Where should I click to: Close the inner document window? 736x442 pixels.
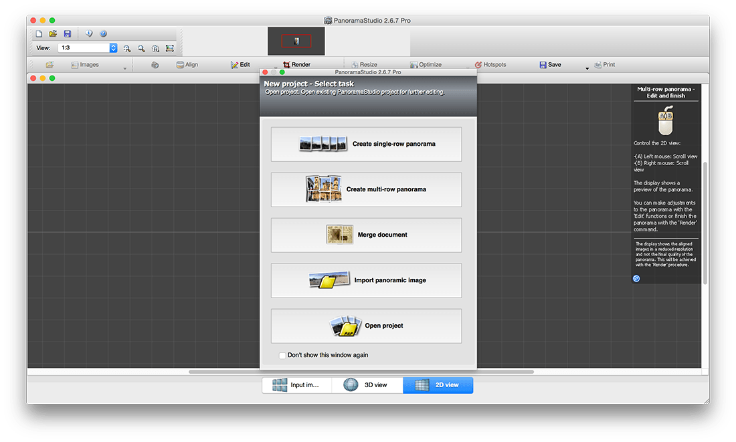click(33, 78)
